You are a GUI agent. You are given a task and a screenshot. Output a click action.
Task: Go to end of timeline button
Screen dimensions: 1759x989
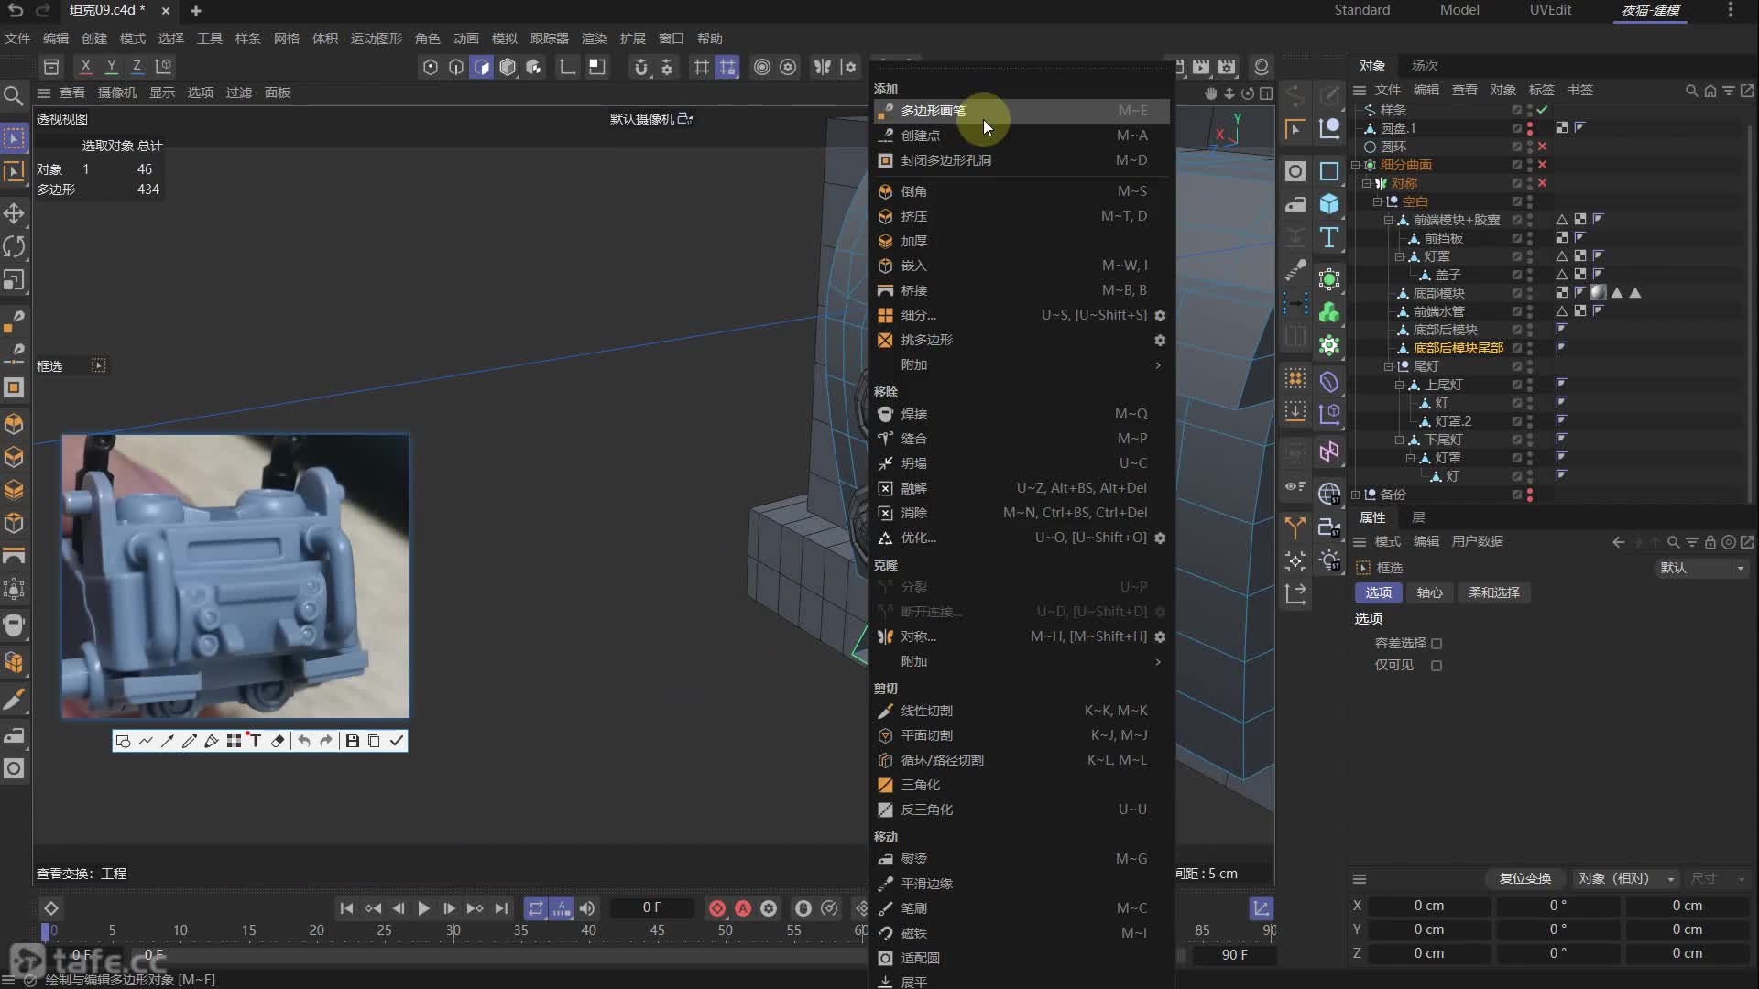click(x=500, y=907)
